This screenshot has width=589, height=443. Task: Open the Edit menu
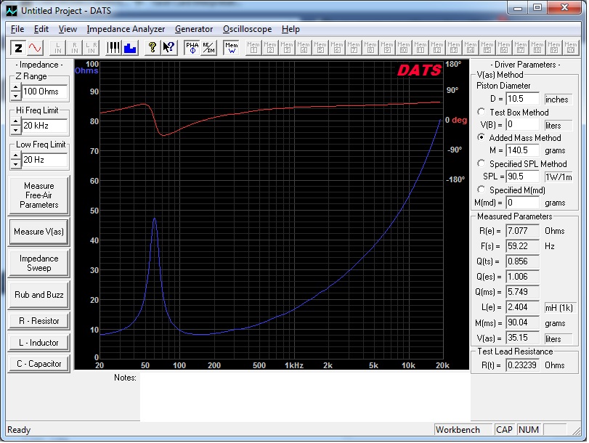(41, 29)
